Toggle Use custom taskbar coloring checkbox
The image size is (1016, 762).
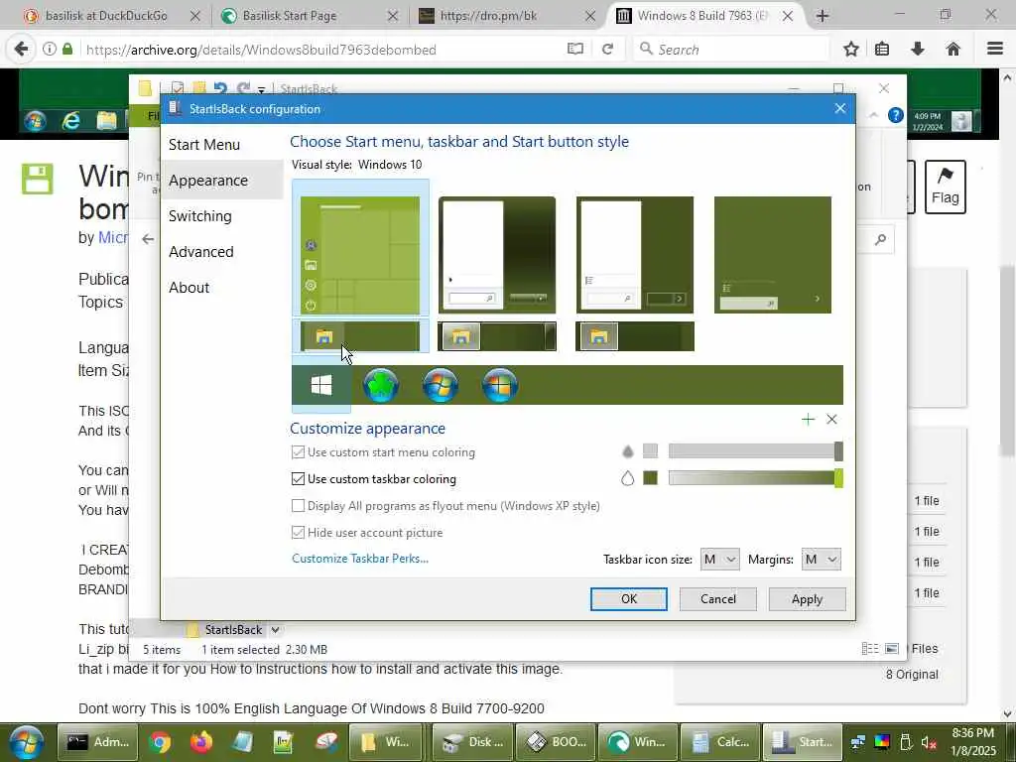[298, 479]
